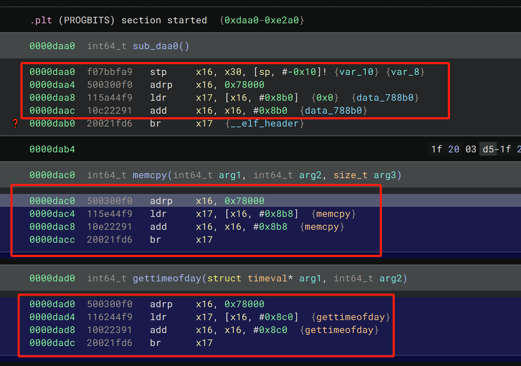Follow gettimeofday symbol on ldr line 0000dad4
This screenshot has height=366, width=521.
351,317
